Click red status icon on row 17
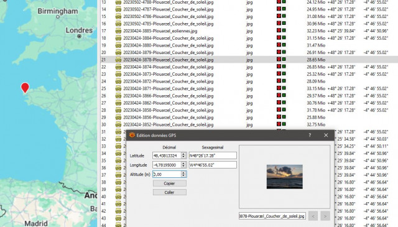The width and height of the screenshot is (398, 227). (x=279, y=30)
